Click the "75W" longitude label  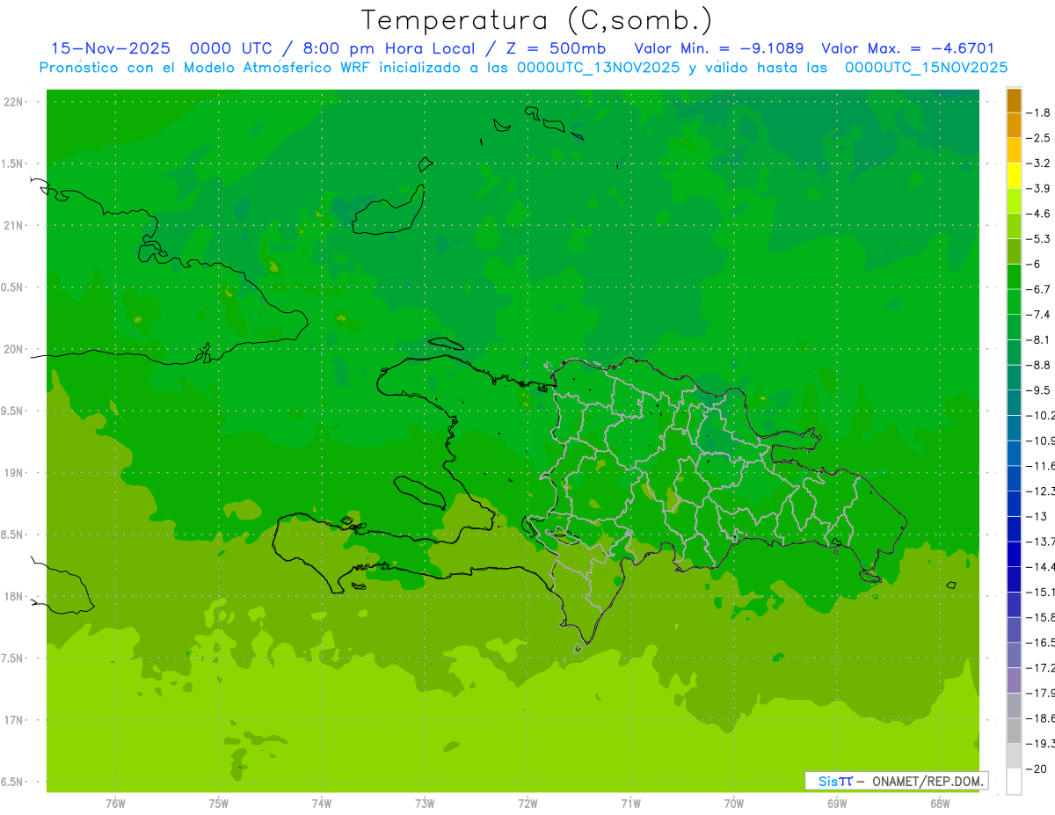219,804
